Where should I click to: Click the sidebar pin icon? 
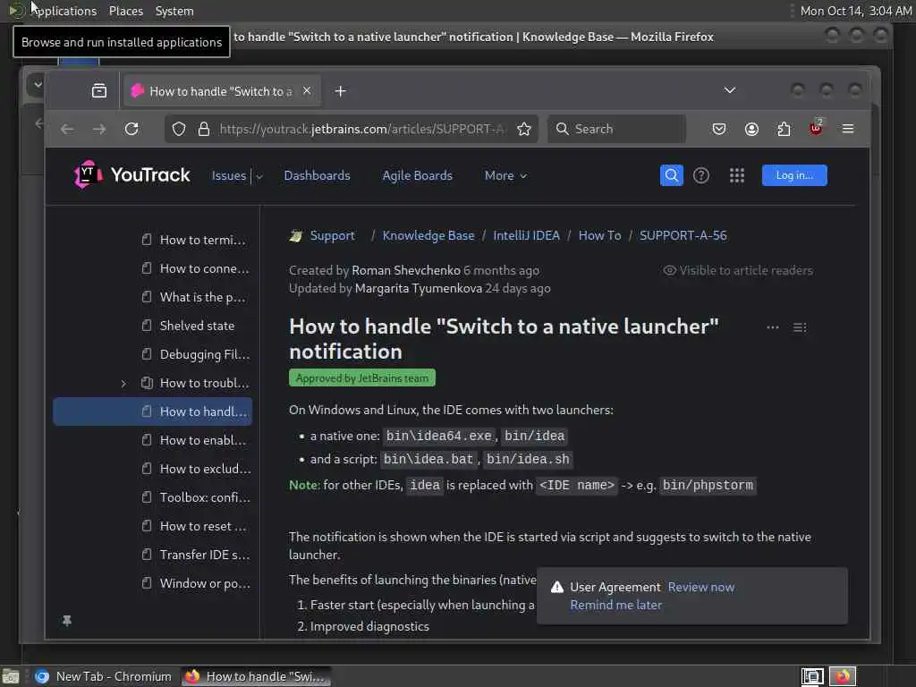(67, 621)
